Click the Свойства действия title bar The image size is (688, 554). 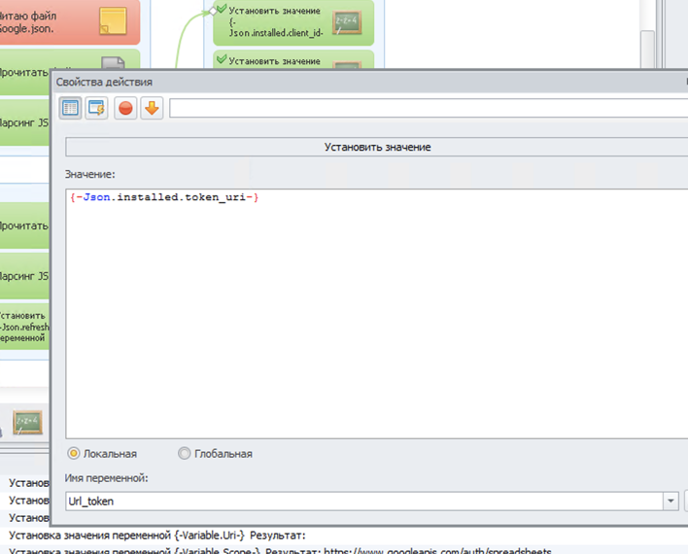pyautogui.click(x=370, y=82)
